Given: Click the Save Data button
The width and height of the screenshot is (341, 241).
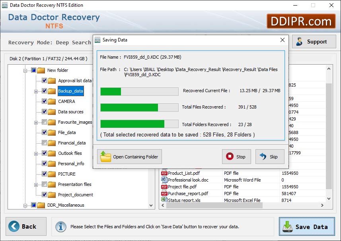Looking at the screenshot, I should (307, 227).
